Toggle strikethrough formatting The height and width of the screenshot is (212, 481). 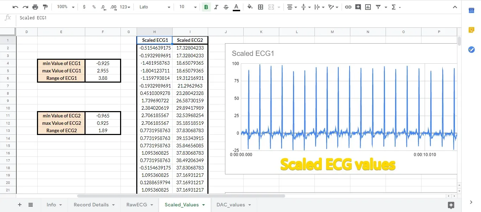(226, 7)
